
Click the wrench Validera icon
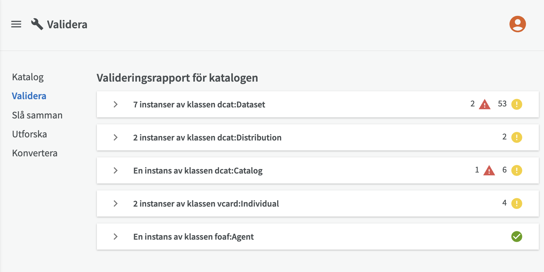[x=37, y=24]
